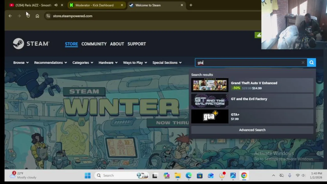Viewport: 327px width, 184px height.
Task: View site information icon in address bar
Action: coord(48,16)
